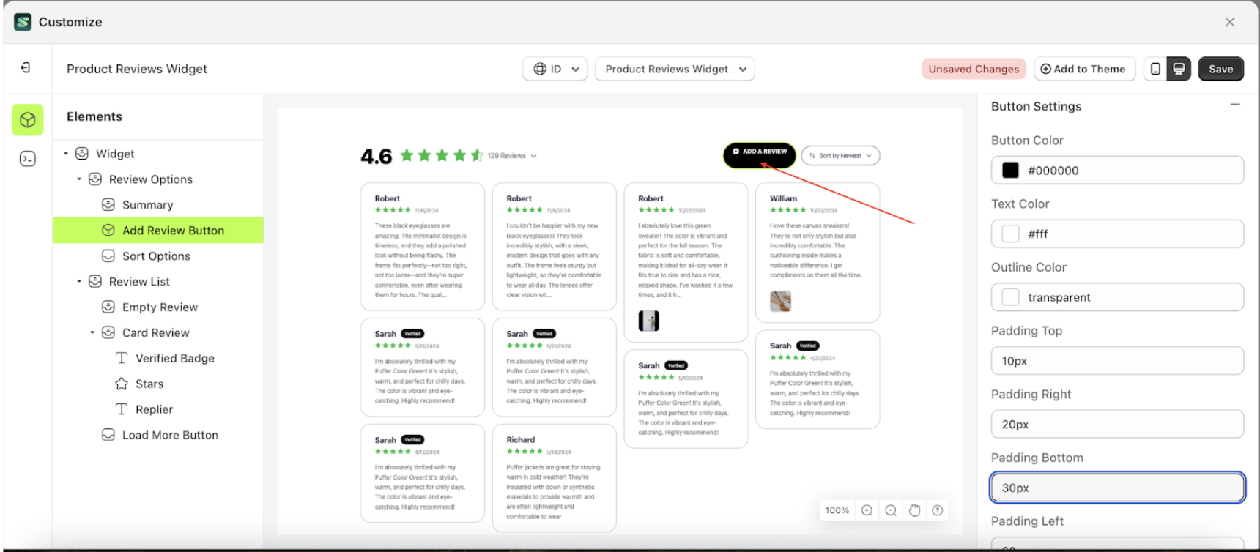Click the Elements panel heading
Viewport: 1260px width, 552px height.
click(94, 116)
